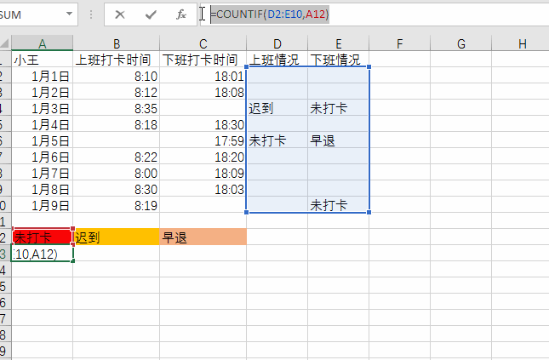Viewport: 549px width, 360px height.
Task: Click clock-out time 18:09
Action: pos(203,173)
